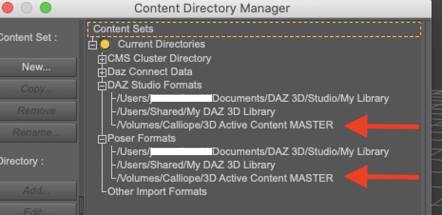Select Calliope path under DAZ Studio Formats
442x215 pixels.
[x=225, y=125]
